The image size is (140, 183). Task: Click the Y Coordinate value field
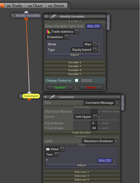click(94, 128)
